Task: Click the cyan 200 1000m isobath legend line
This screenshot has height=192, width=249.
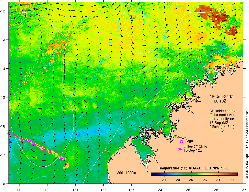Action: [123, 176]
